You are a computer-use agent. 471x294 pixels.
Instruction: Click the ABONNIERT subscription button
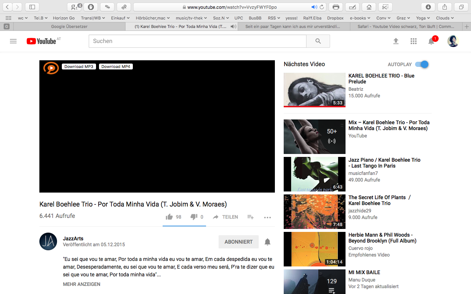click(238, 242)
